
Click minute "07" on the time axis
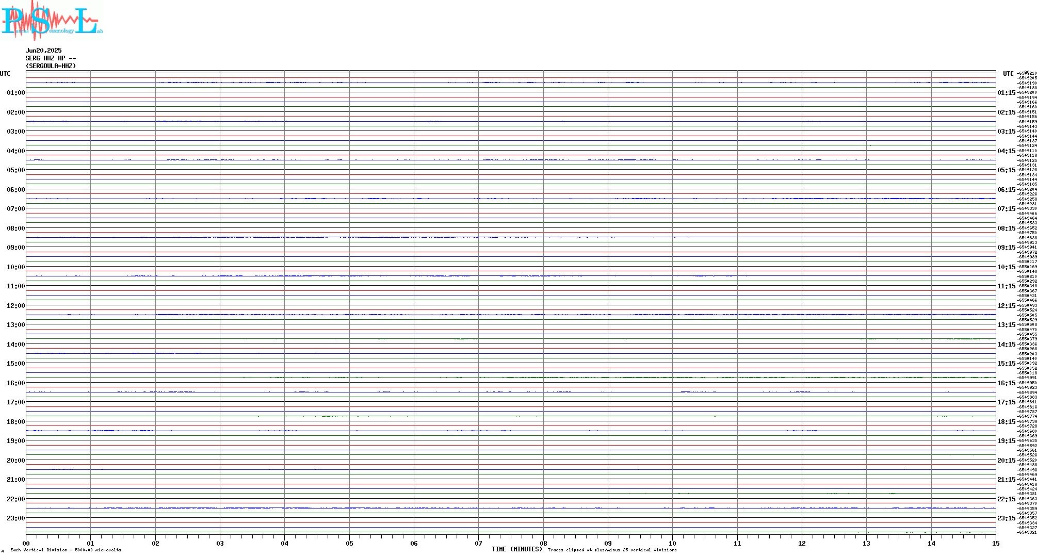[478, 543]
